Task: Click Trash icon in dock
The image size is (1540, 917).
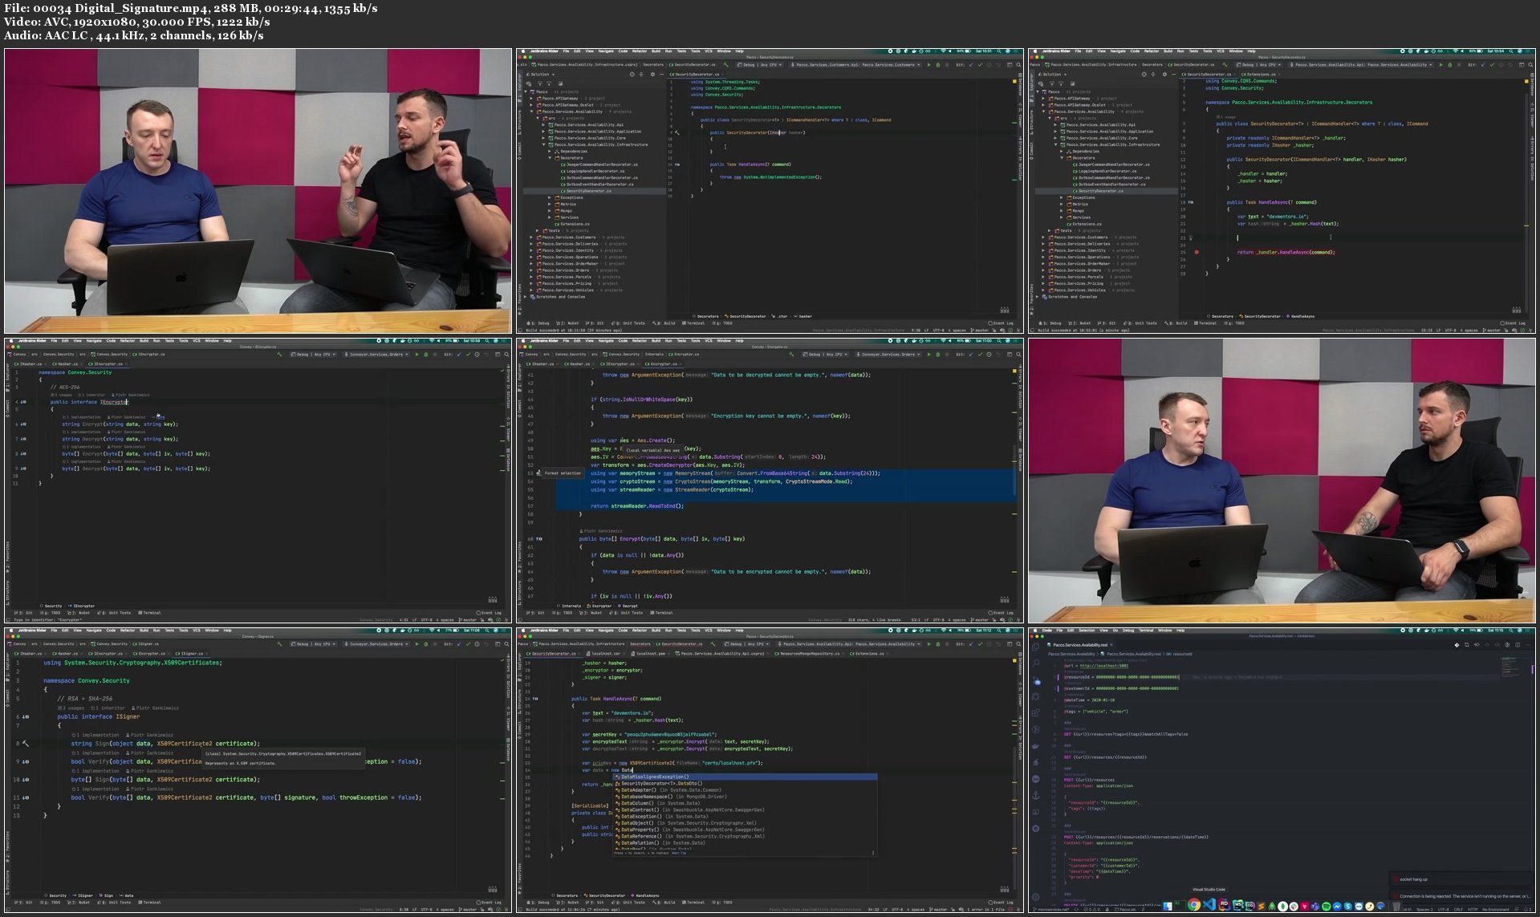Action: point(1396,907)
